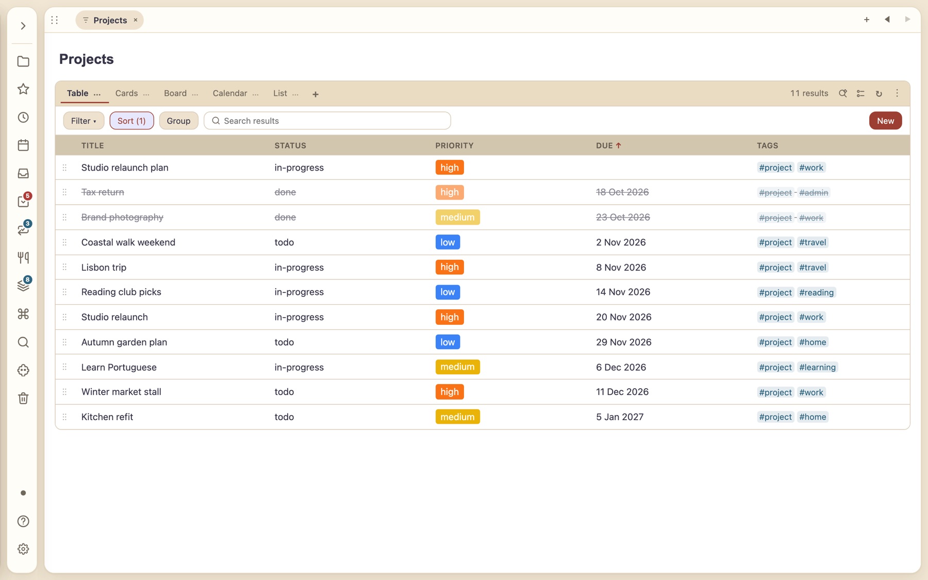The width and height of the screenshot is (928, 580).
Task: Open tasks icon with badge 5
Action: pyautogui.click(x=23, y=202)
